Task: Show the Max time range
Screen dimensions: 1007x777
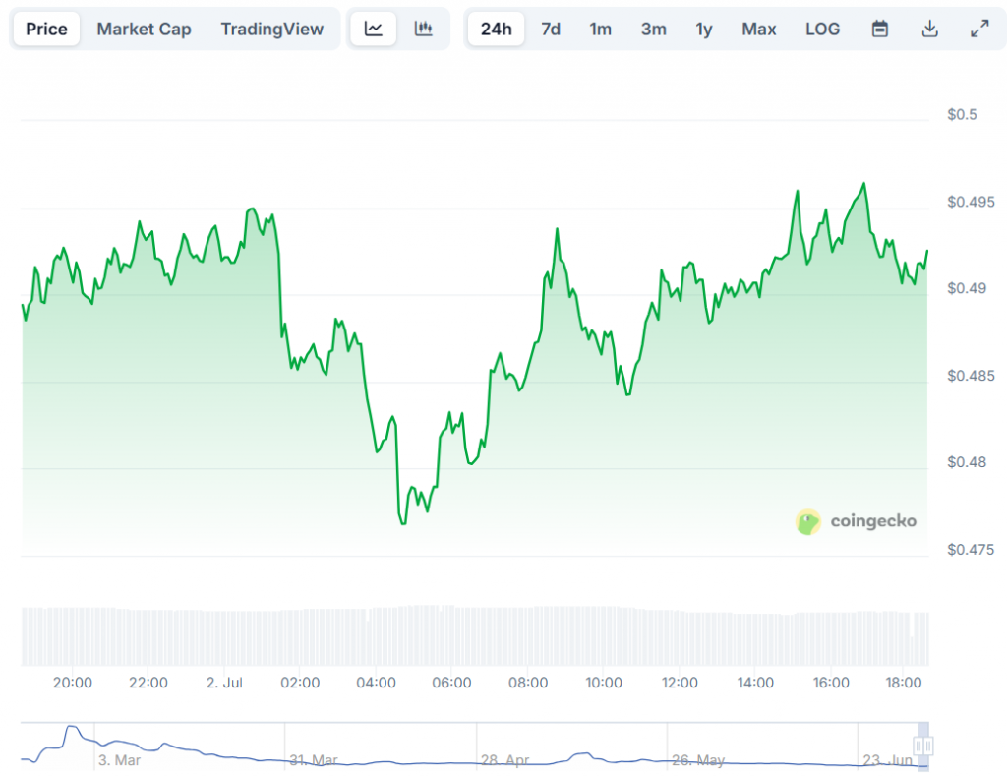Action: tap(758, 30)
